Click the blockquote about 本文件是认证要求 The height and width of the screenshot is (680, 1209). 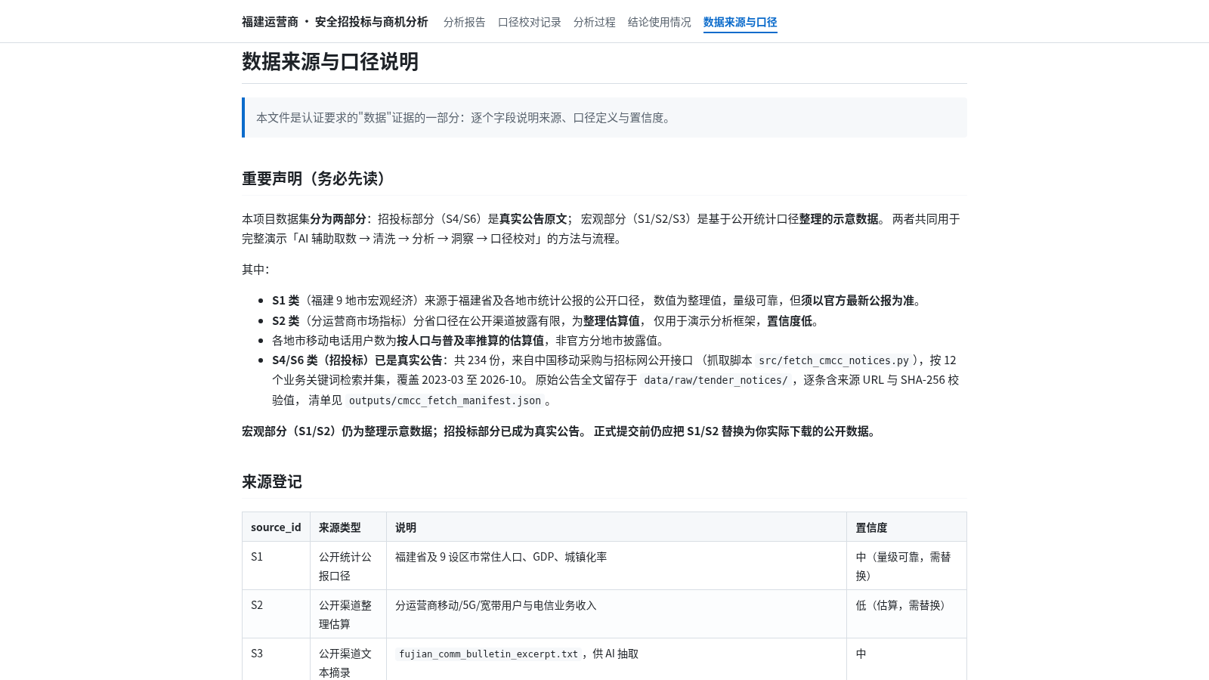(x=604, y=117)
